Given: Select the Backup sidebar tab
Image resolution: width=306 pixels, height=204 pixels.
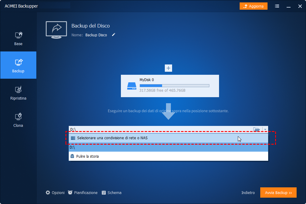Looking at the screenshot, I should (x=18, y=65).
